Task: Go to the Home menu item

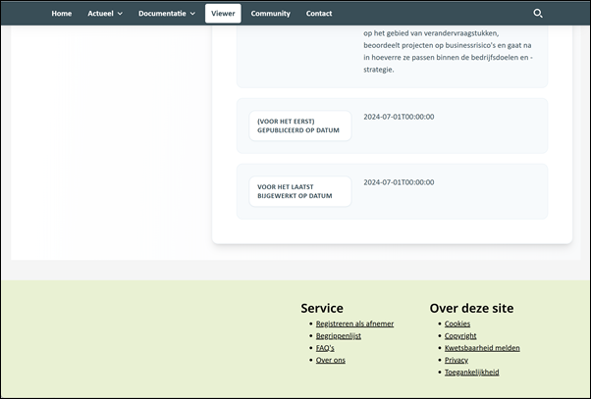Action: pos(62,14)
